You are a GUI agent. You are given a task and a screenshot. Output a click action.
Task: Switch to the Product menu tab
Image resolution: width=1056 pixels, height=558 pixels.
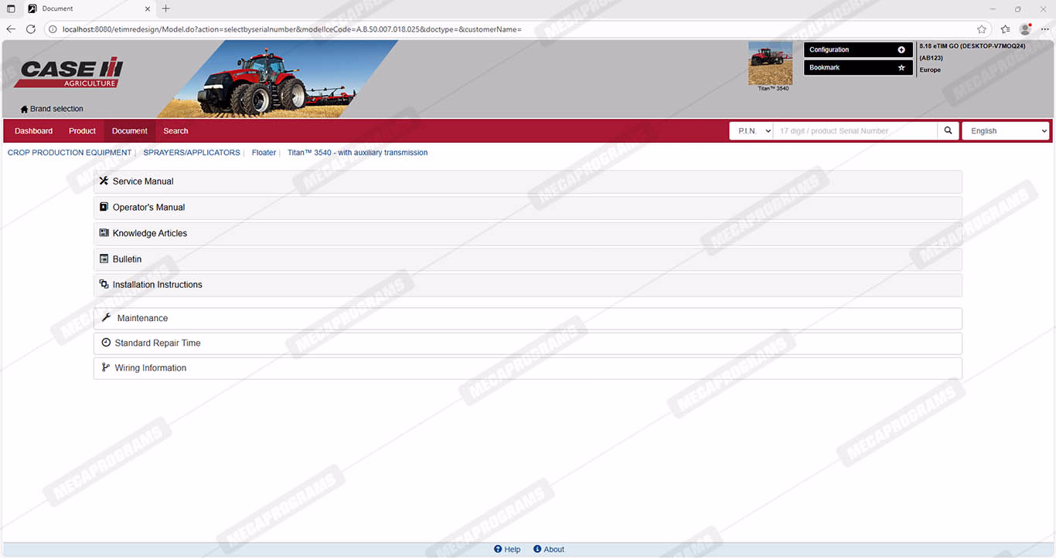pos(82,131)
